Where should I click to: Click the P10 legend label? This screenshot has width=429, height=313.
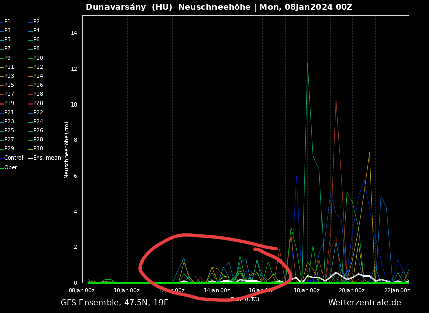pyautogui.click(x=38, y=58)
